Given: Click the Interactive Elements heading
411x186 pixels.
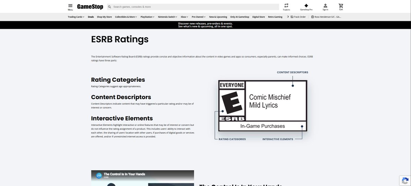Looking at the screenshot, I should (122, 118).
